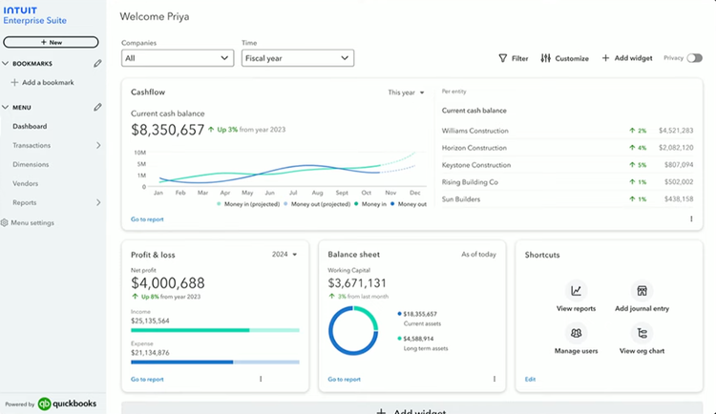Open Profit & loss Go to report link
This screenshot has height=414, width=716.
pos(147,380)
